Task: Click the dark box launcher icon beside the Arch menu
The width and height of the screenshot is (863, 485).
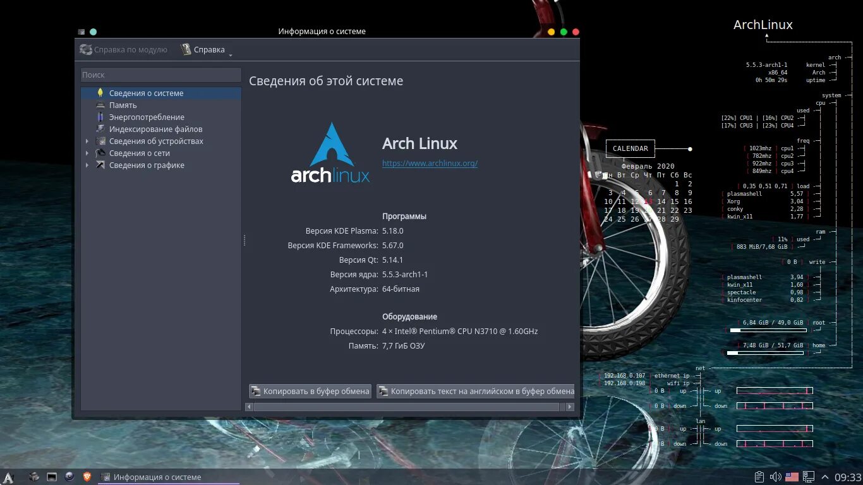Action: 35,477
